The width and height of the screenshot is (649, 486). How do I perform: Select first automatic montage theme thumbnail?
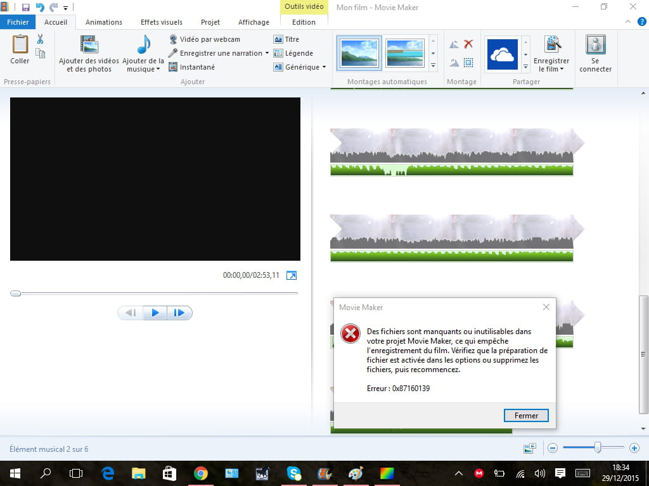(x=359, y=53)
